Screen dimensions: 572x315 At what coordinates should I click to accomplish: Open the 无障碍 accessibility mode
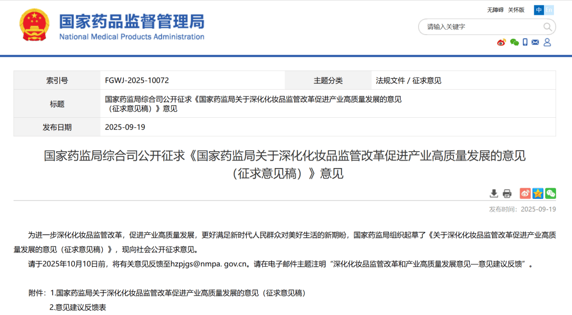495,10
